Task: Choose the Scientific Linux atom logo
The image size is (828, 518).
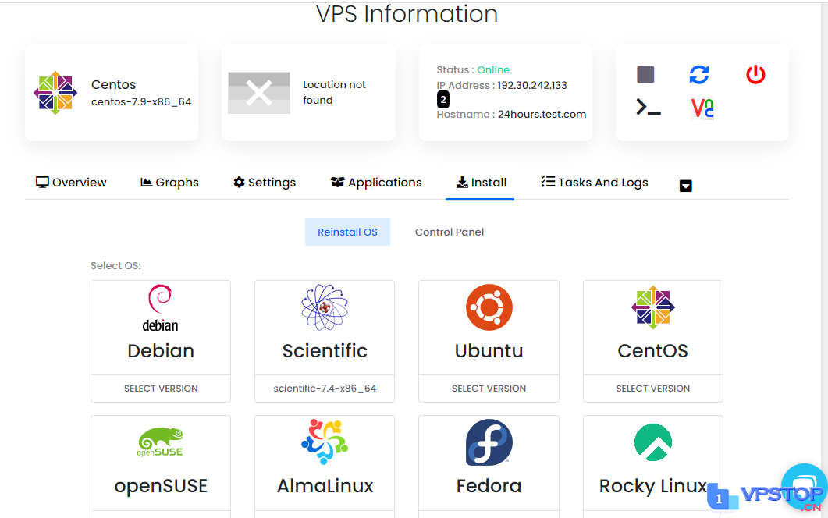Action: tap(325, 307)
